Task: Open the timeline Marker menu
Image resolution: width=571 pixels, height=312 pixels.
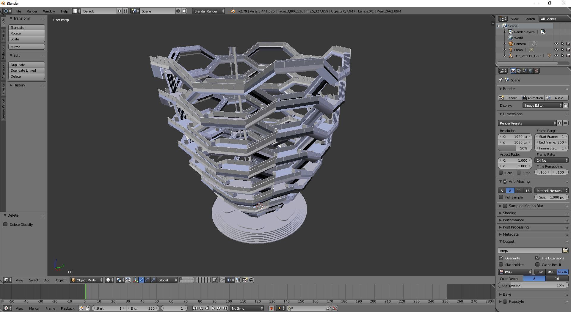Action: click(x=34, y=308)
